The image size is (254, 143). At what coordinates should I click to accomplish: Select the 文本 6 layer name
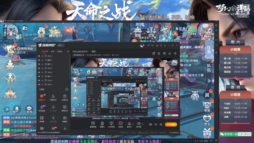tap(50, 72)
